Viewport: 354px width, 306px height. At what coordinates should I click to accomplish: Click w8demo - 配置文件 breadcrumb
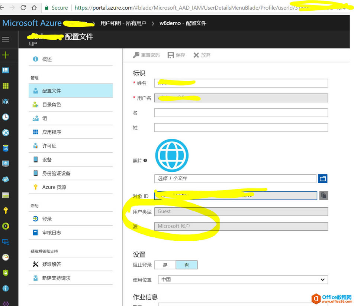coord(183,23)
